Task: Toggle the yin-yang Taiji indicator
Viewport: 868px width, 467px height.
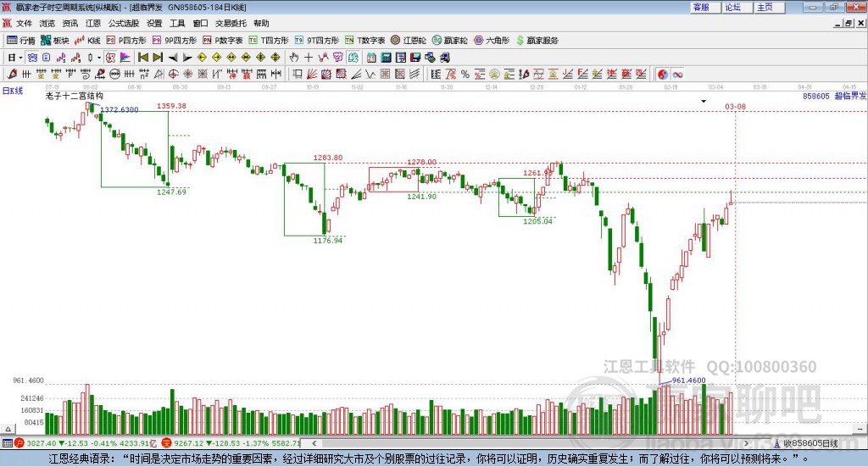Action: tap(663, 74)
